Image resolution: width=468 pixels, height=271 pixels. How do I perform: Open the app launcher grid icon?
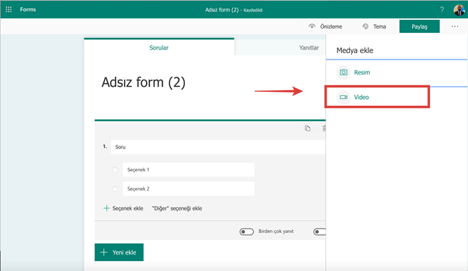click(x=9, y=9)
